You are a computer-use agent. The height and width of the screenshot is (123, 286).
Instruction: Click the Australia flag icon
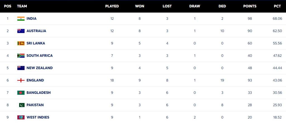pos(21,31)
